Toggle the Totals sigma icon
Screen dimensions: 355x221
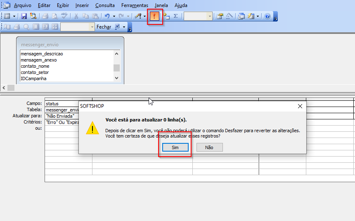coord(175,16)
